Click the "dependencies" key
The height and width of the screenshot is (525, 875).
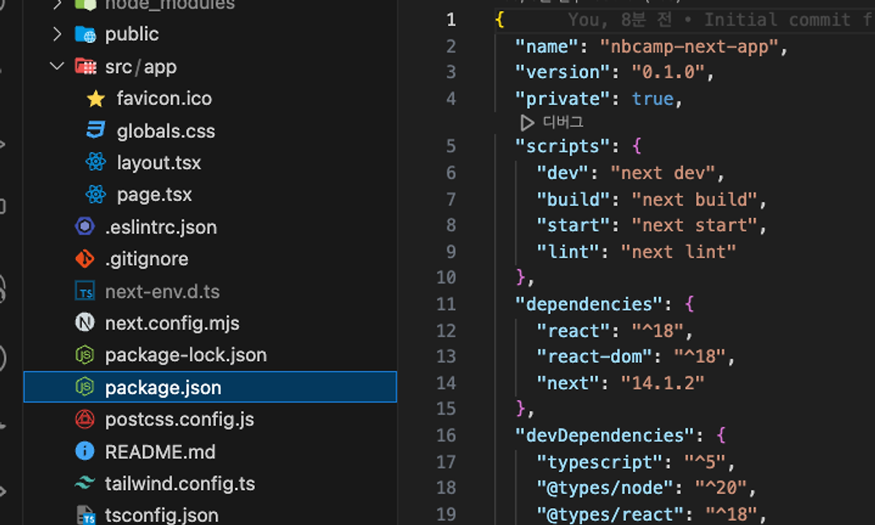coord(589,304)
